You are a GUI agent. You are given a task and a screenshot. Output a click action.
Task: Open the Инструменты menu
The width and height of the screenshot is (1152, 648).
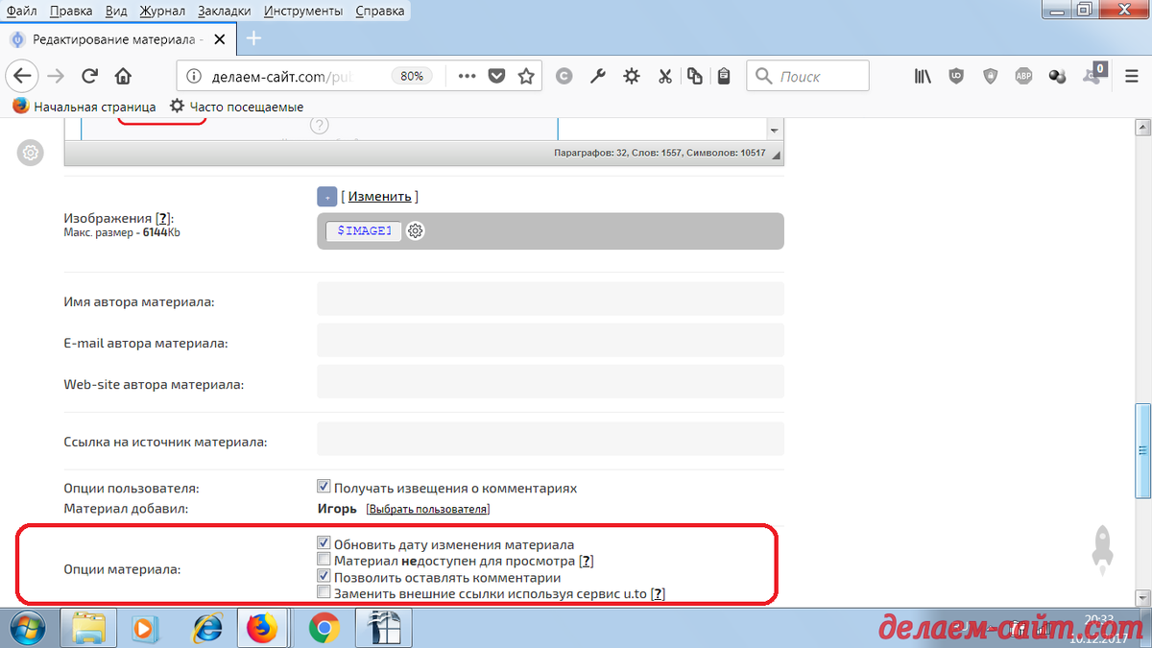point(303,11)
